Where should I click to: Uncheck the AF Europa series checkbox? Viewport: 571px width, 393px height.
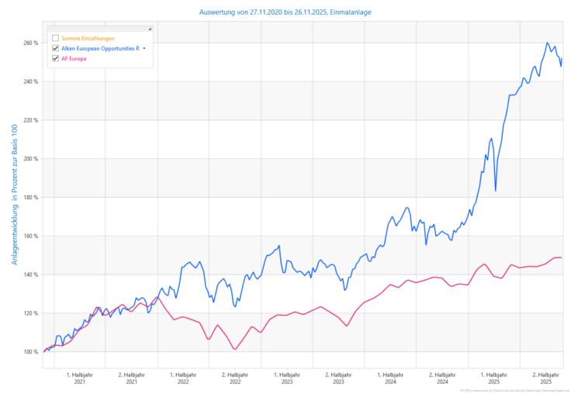click(55, 58)
